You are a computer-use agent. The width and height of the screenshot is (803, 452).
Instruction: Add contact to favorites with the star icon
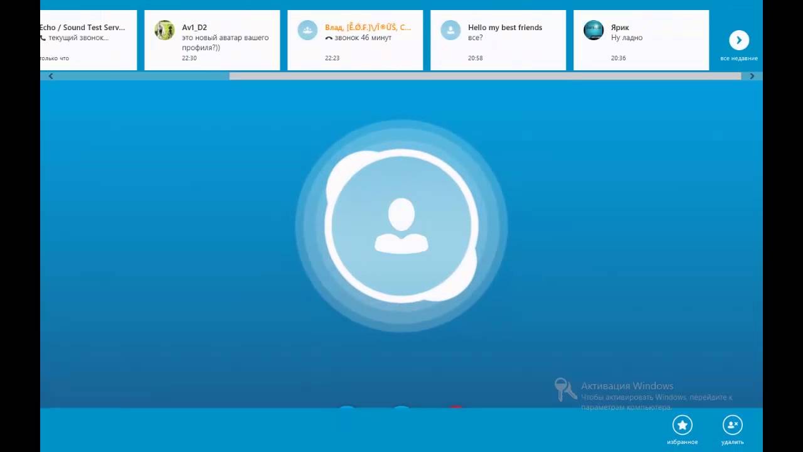(x=683, y=425)
